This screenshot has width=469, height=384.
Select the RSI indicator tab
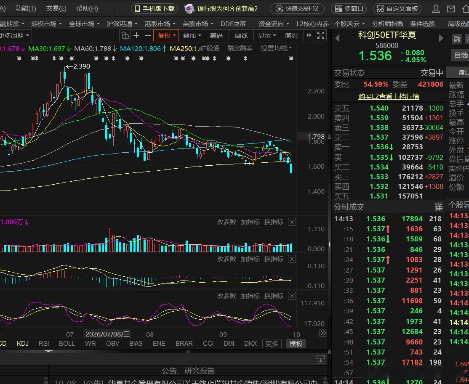44,343
